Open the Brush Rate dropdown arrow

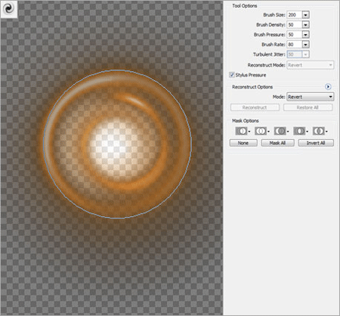point(305,45)
